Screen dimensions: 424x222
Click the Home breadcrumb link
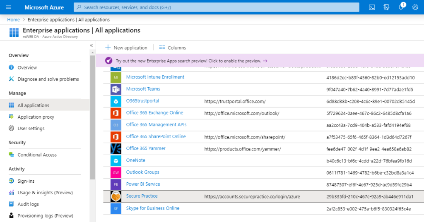point(13,19)
